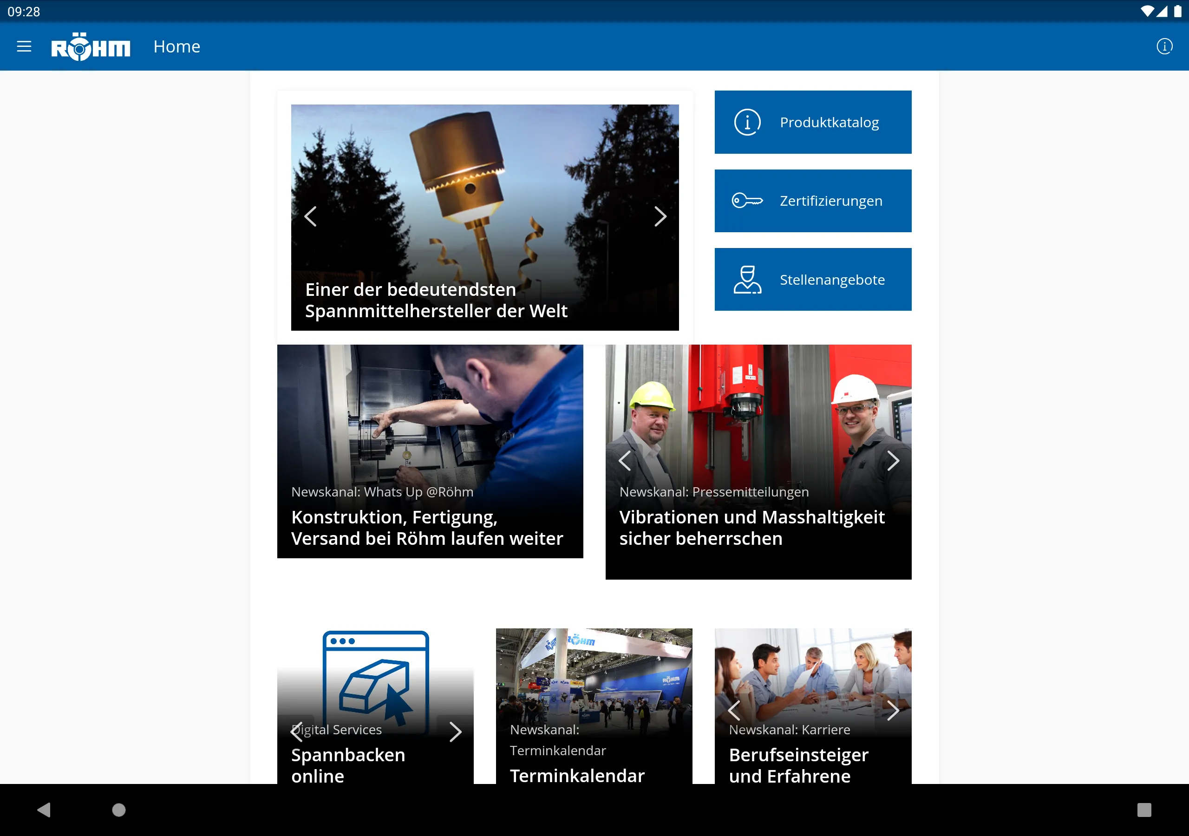Open the info icon in top bar
The image size is (1189, 836).
[x=1164, y=46]
